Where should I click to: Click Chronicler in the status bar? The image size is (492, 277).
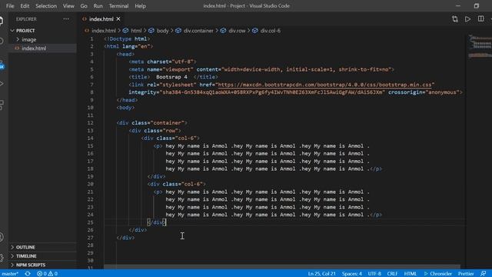437,274
